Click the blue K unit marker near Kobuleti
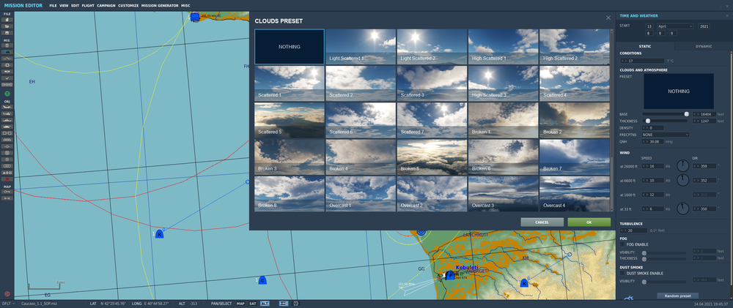Screen dimensions: 733x308 [x=524, y=283]
